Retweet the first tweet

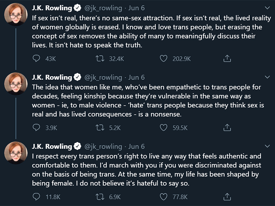(x=100, y=58)
